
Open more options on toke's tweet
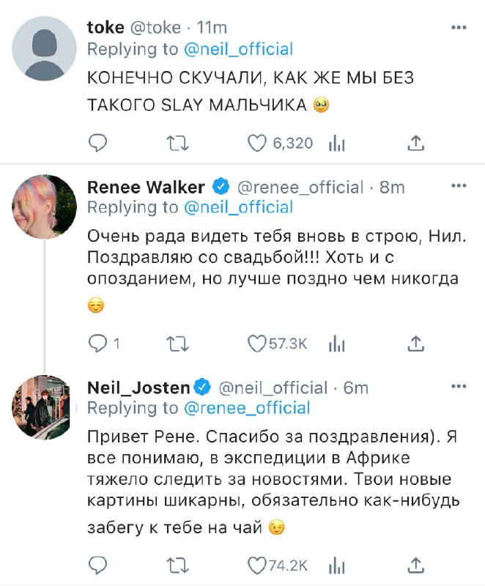pos(459,27)
